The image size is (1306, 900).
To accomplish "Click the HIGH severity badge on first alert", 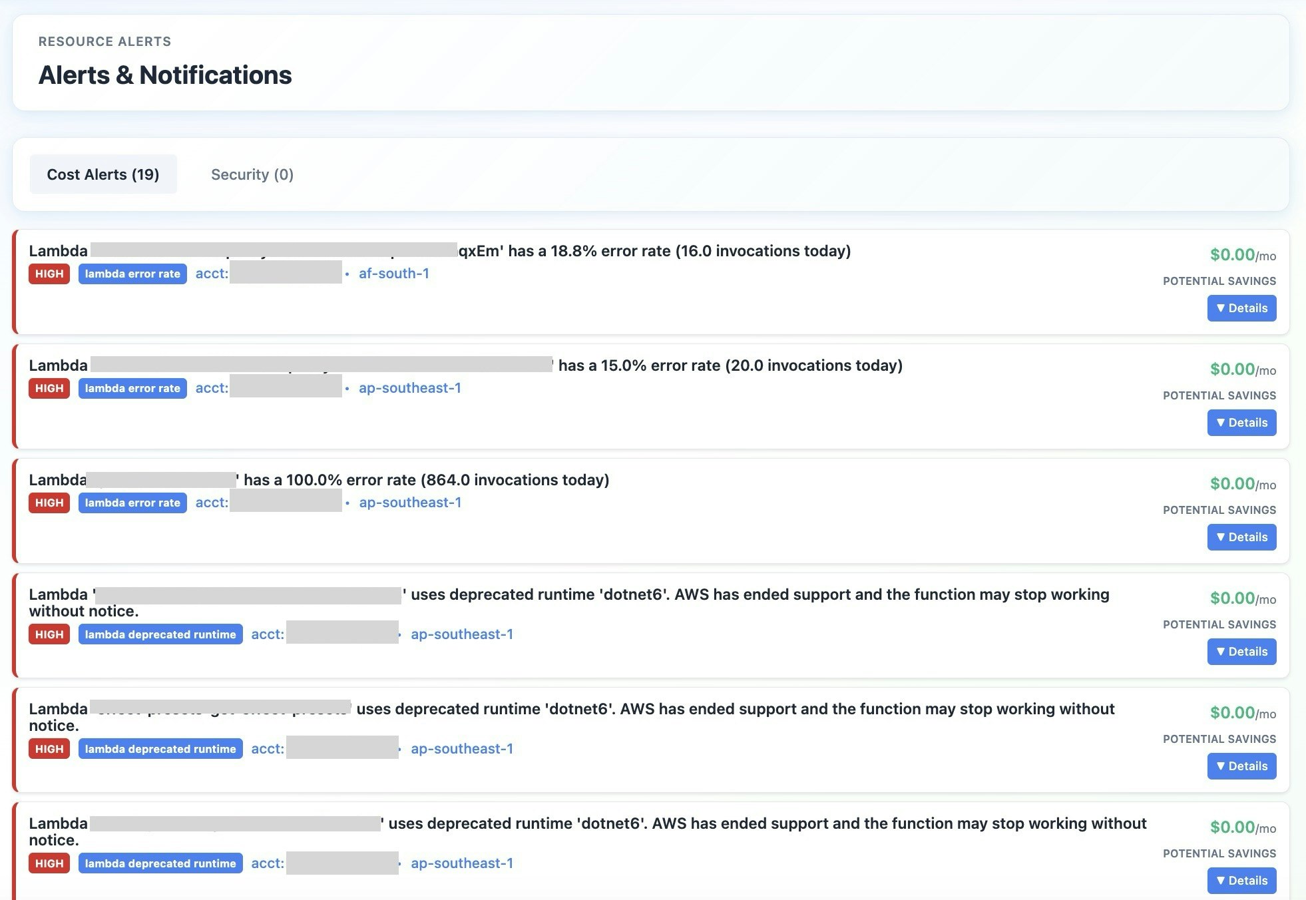I will click(49, 274).
